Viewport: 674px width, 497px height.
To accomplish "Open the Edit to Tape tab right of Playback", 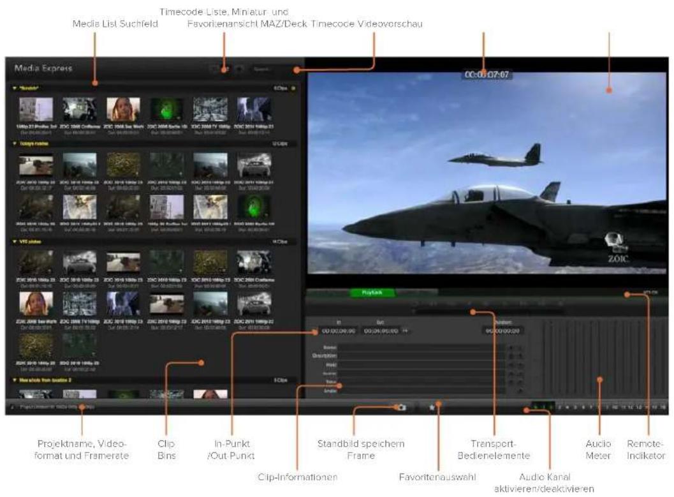I will click(x=417, y=292).
